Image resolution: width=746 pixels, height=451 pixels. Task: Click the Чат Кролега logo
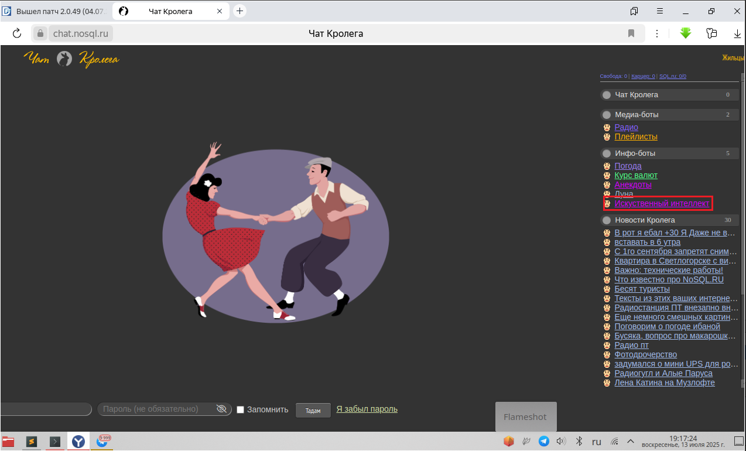pos(71,59)
